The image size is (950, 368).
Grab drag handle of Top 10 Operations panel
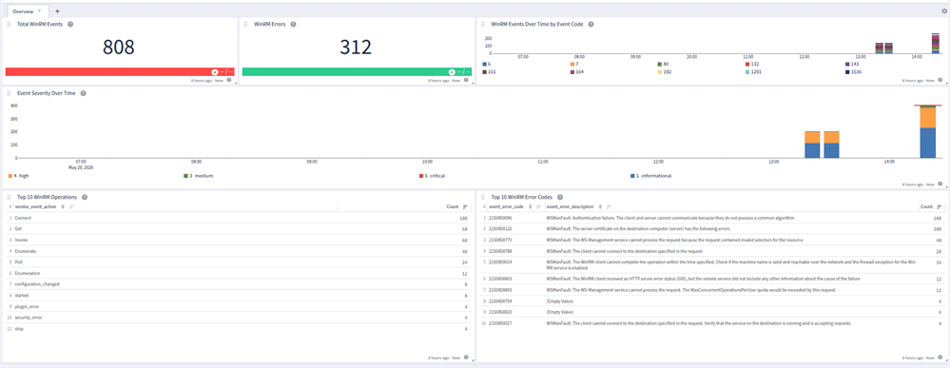(x=10, y=197)
